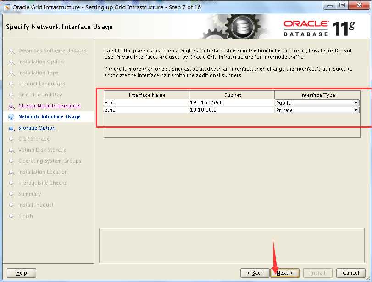Screen dimensions: 372x282
Task: Click Network Interface Usage step bullet icon
Action: point(11,117)
